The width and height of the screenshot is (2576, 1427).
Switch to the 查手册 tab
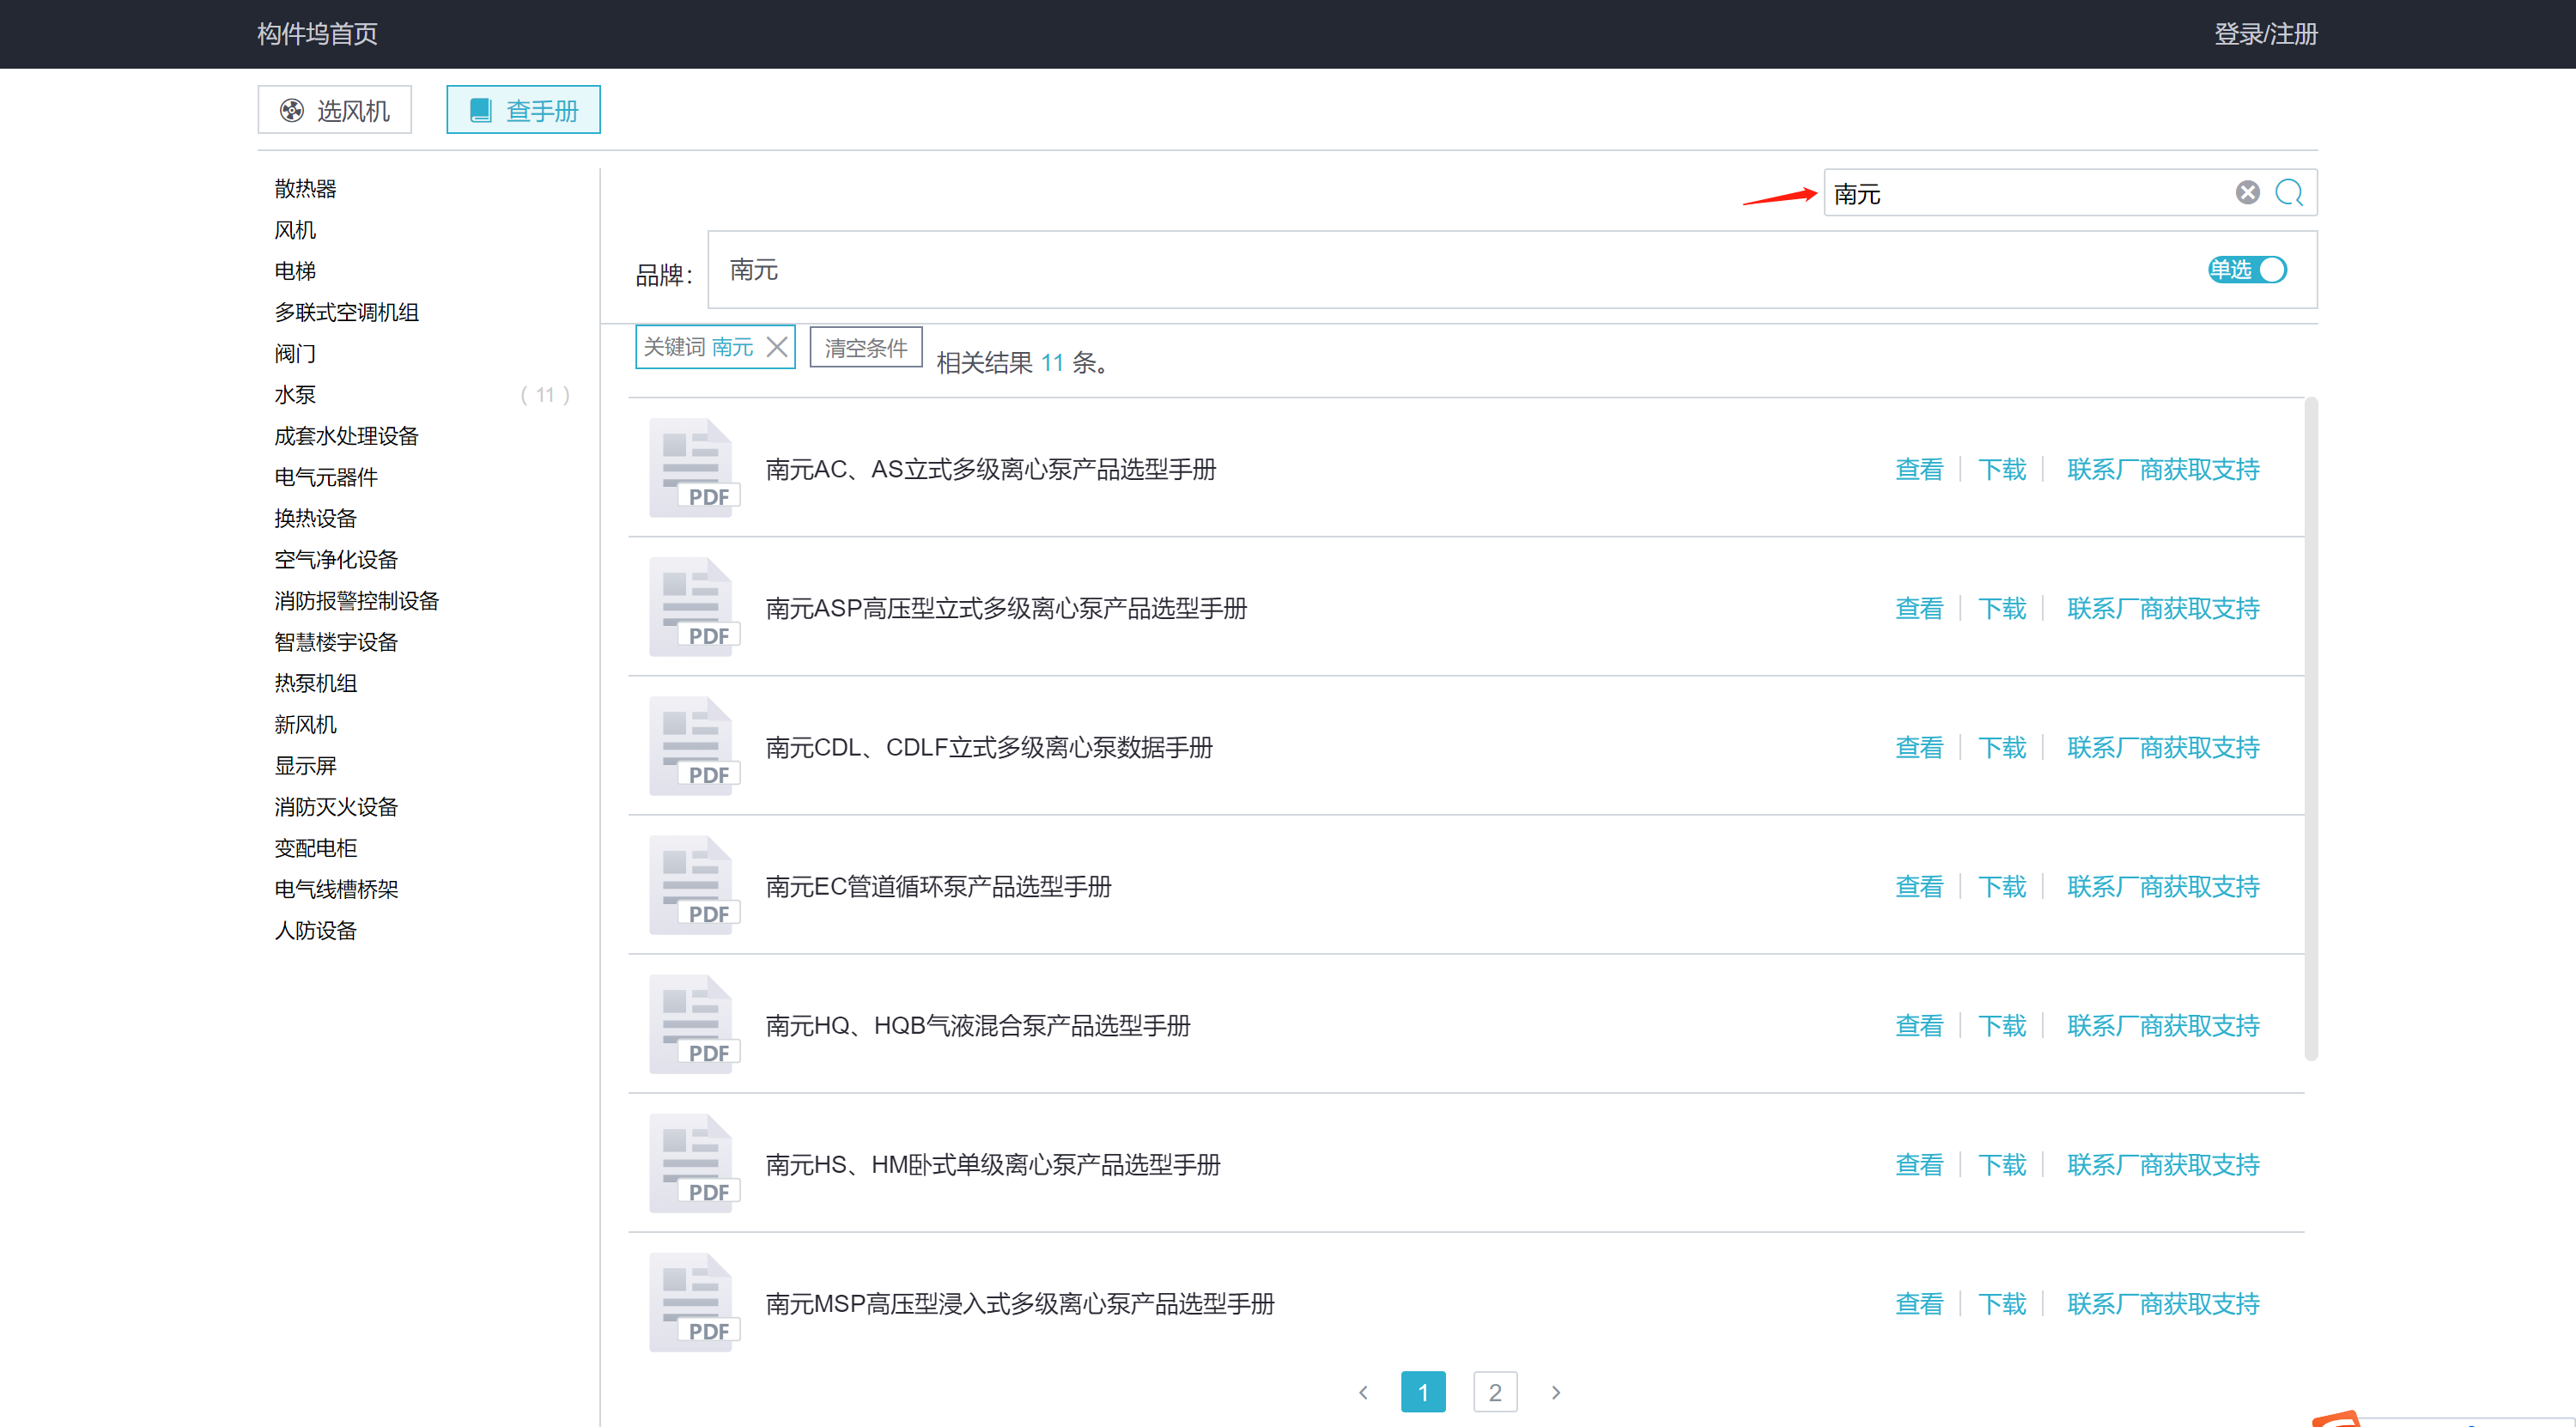(523, 109)
